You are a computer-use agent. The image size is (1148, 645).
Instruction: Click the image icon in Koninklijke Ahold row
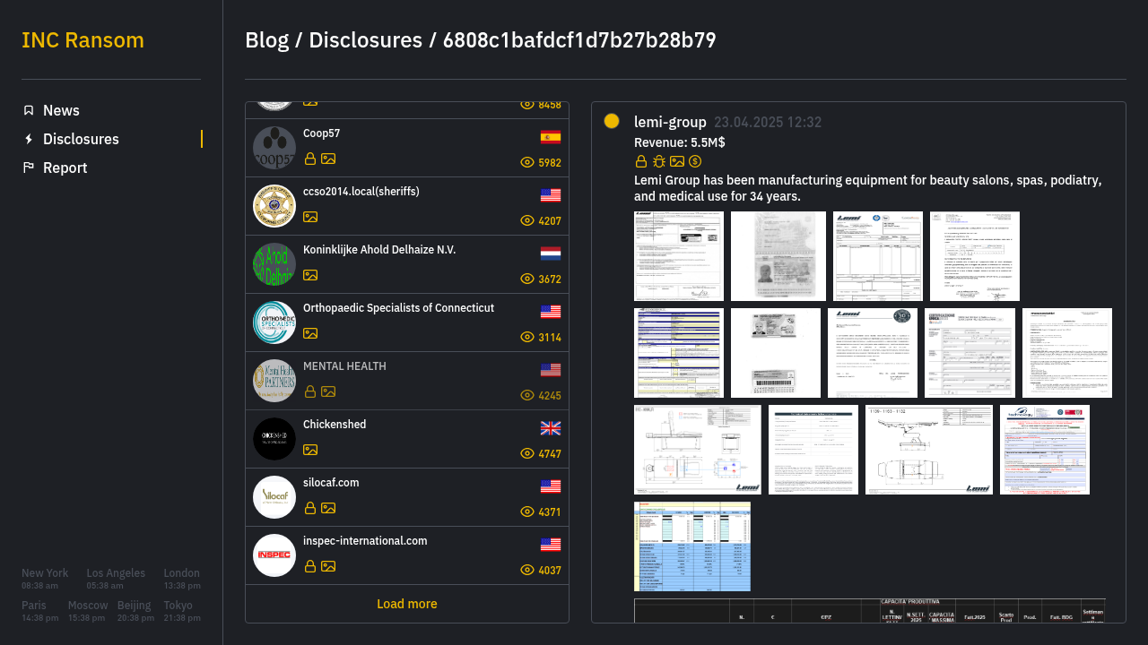coord(310,275)
